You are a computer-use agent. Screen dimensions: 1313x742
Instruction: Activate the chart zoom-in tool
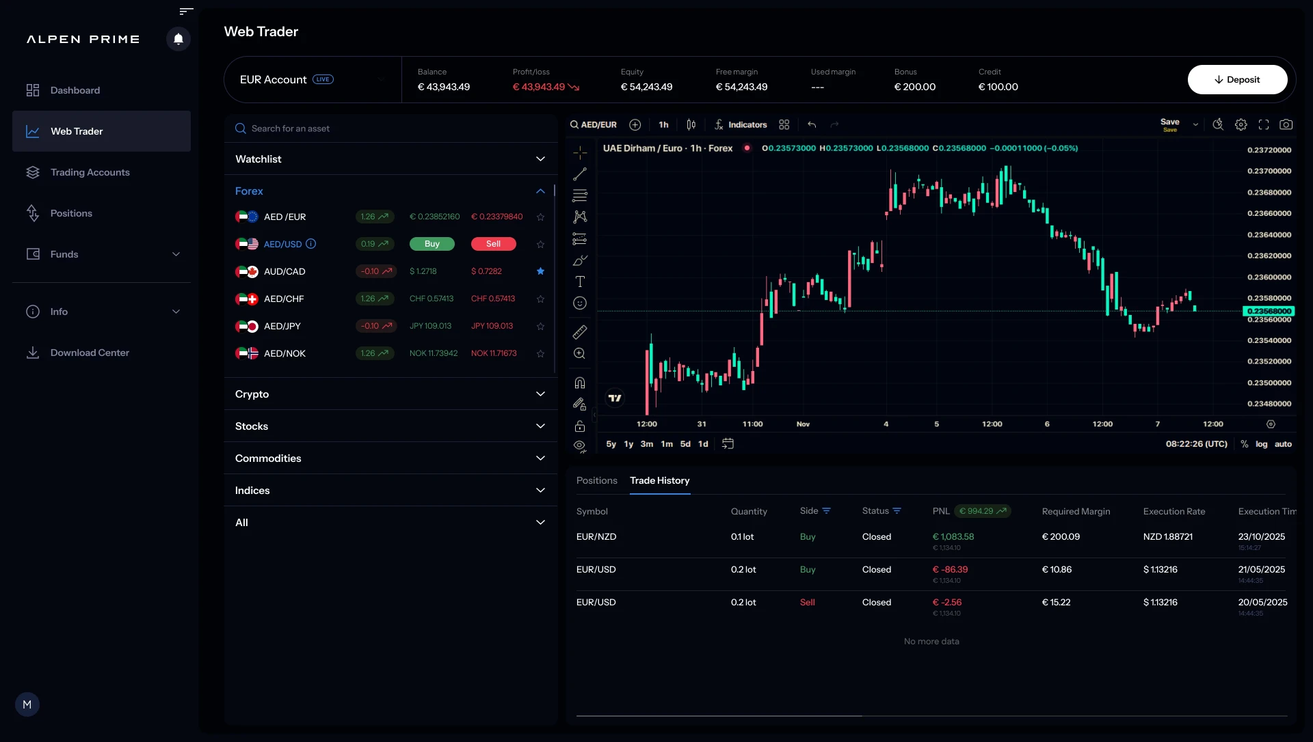[580, 354]
